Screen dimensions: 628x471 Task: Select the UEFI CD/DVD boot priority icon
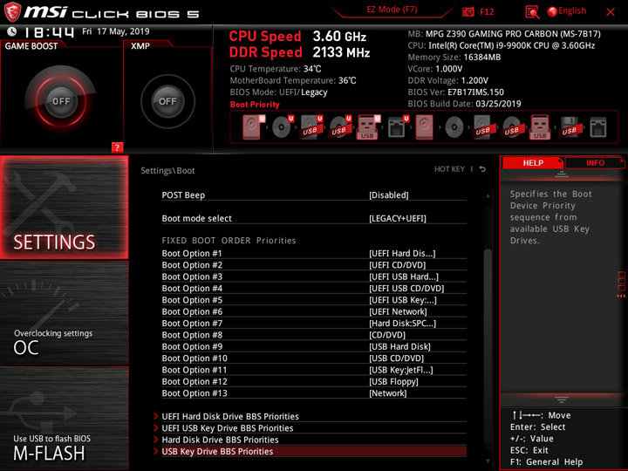tap(283, 127)
